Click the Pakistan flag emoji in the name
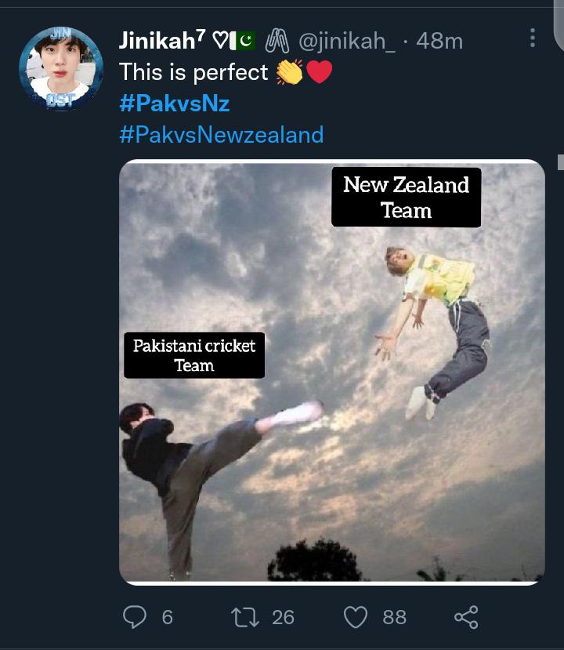Image resolution: width=564 pixels, height=650 pixels. click(246, 40)
